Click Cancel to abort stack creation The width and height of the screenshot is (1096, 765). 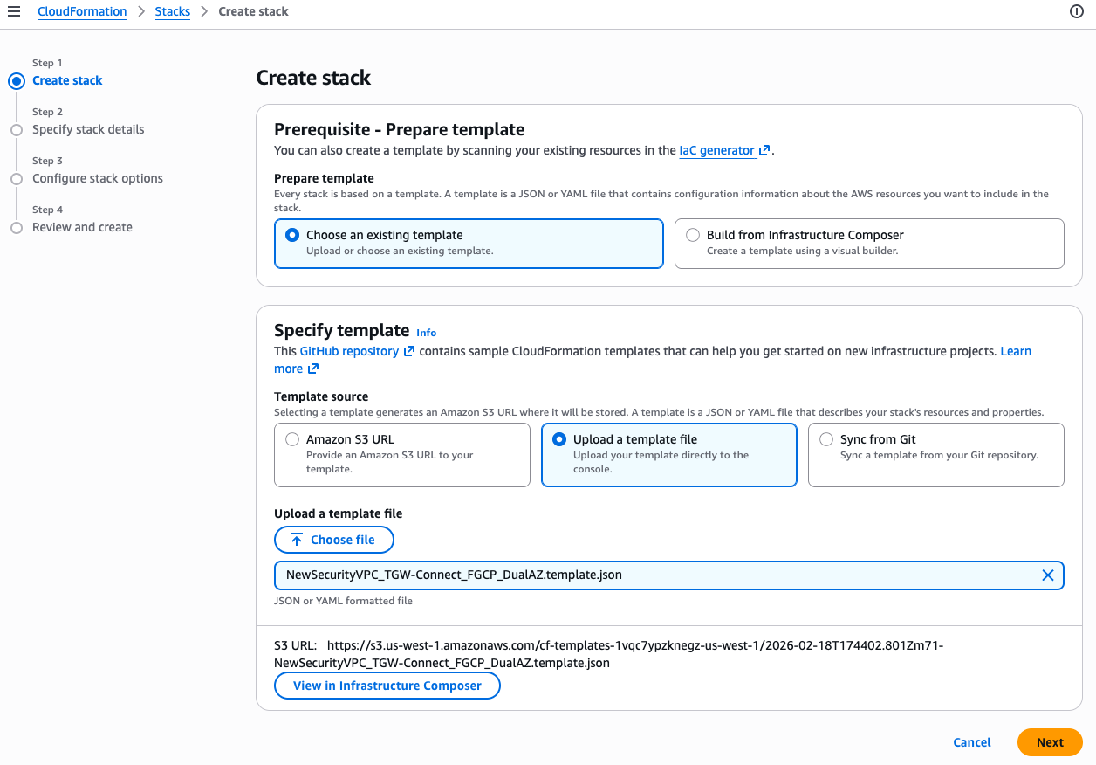[x=971, y=742]
